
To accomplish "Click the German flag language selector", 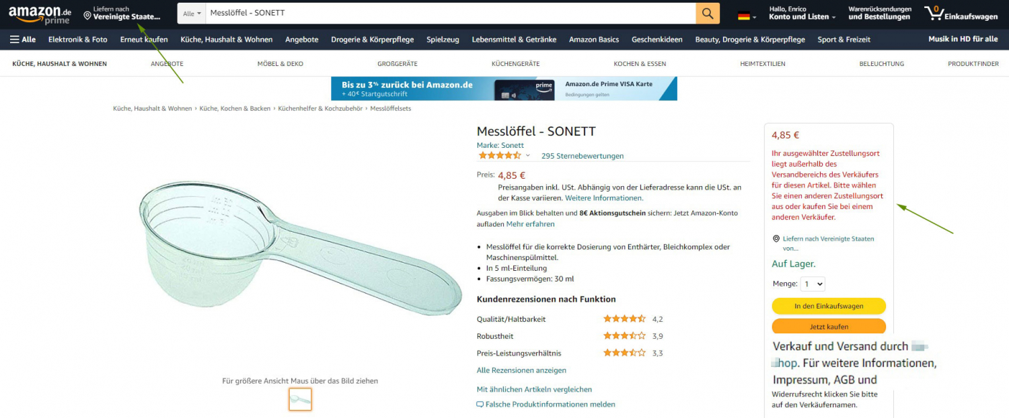I will point(747,16).
